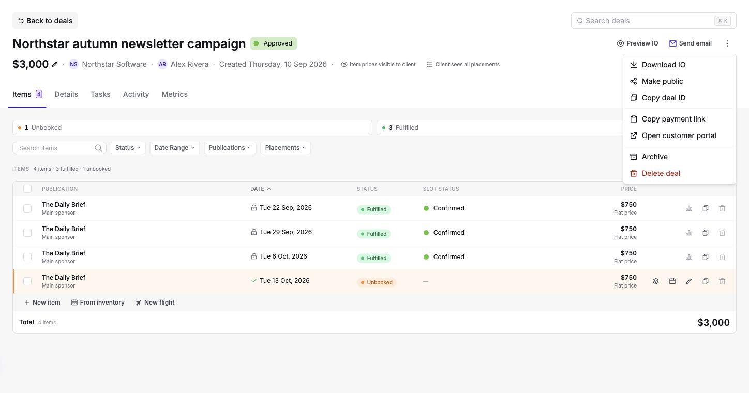Viewport: 749px width, 393px height.
Task: Go Back to deals
Action: 45,21
